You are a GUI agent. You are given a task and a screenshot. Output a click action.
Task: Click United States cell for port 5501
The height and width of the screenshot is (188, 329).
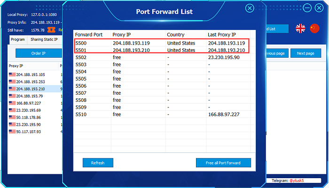point(181,50)
